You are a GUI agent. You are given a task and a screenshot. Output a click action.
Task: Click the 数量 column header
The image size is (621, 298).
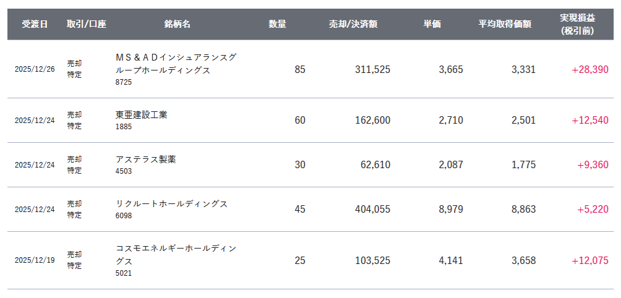277,24
